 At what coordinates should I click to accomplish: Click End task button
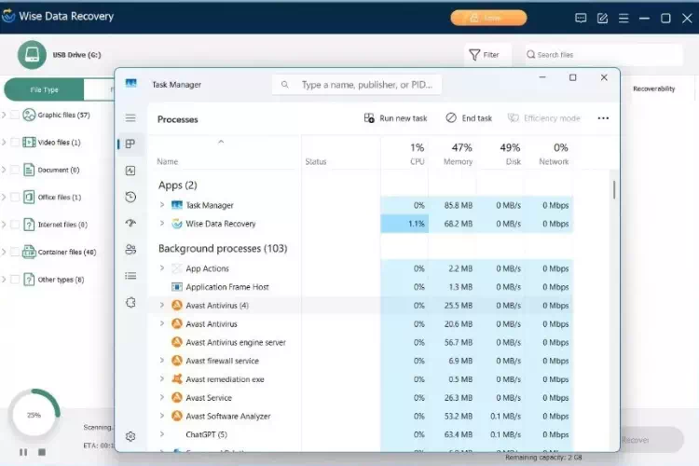click(x=469, y=118)
